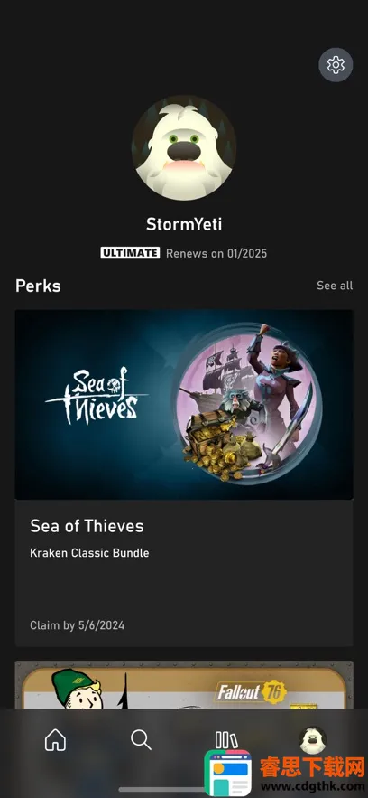Screen dimensions: 368x798
Task: Tap the ULTIMATE membership badge
Action: pyautogui.click(x=130, y=253)
